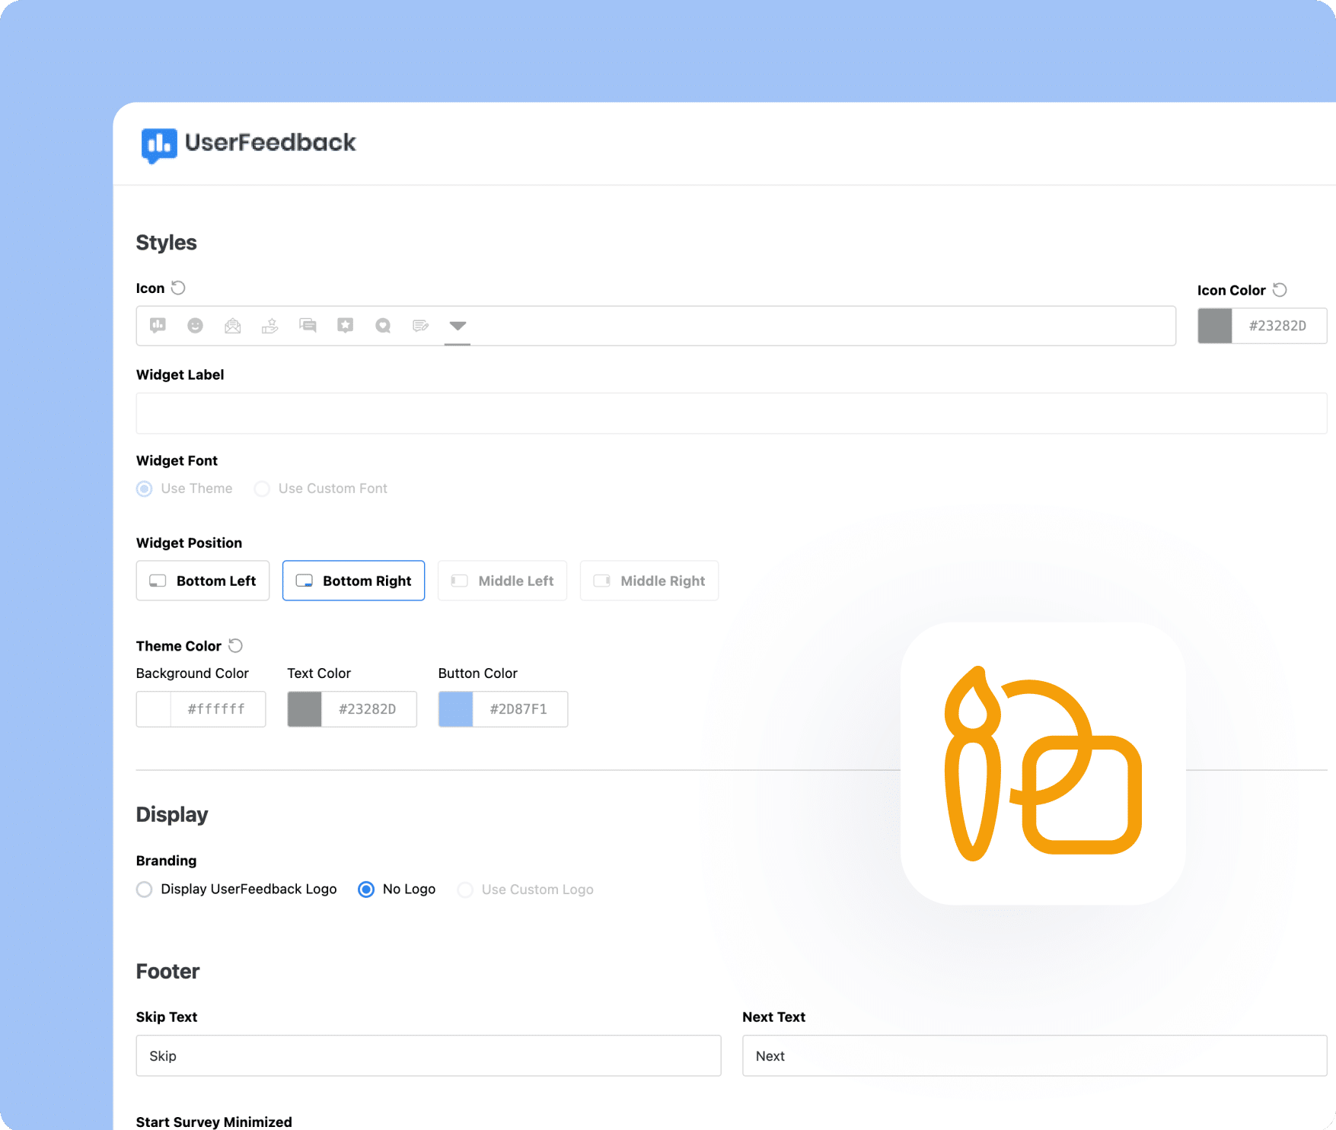This screenshot has width=1336, height=1130.
Task: Set widget position to Bottom Right
Action: pyautogui.click(x=353, y=581)
